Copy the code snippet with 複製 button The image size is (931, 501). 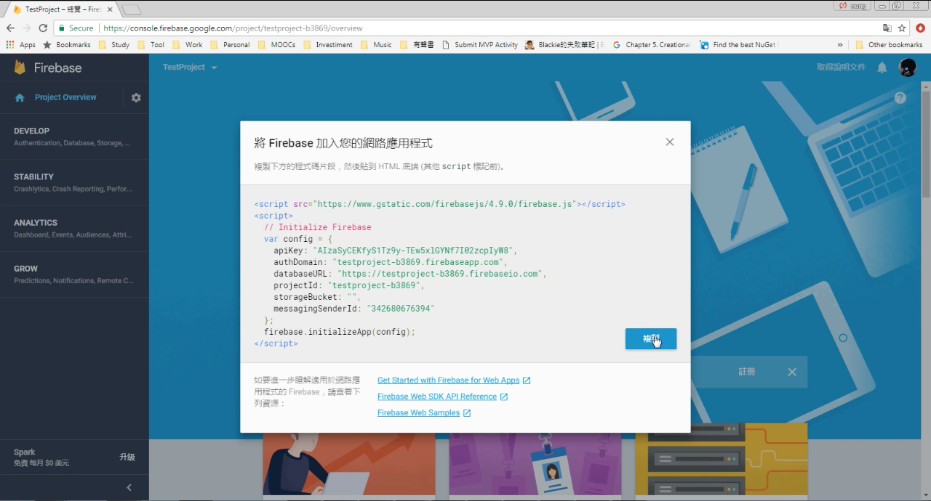(651, 339)
